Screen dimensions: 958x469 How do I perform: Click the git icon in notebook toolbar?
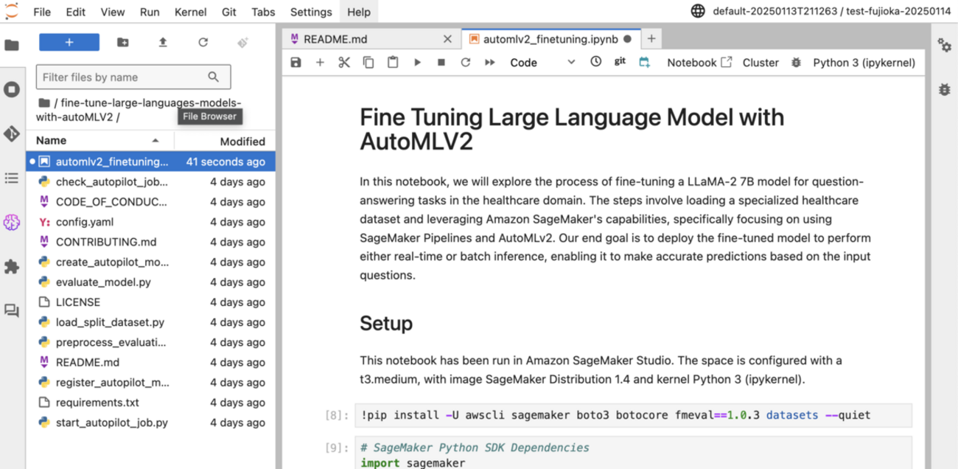(620, 62)
